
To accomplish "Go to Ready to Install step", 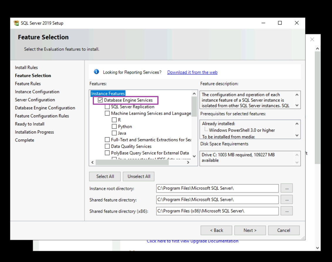I will 30,124.
